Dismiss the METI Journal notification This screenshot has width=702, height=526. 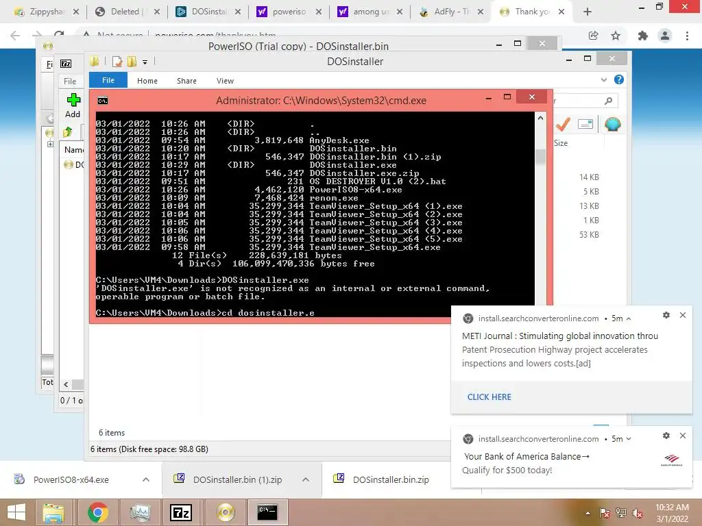click(682, 315)
